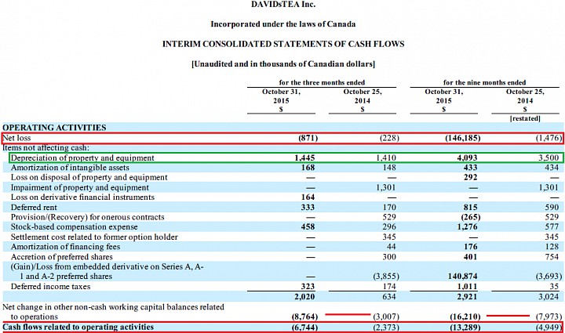565x333 pixels.
Task: Select 'Settlement cost related to former option holder'
Action: tap(94, 237)
